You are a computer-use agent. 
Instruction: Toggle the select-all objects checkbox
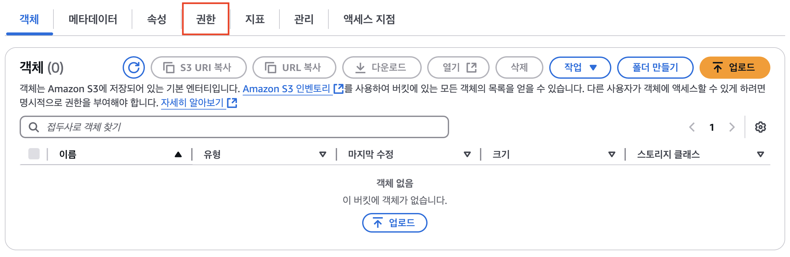click(x=34, y=154)
